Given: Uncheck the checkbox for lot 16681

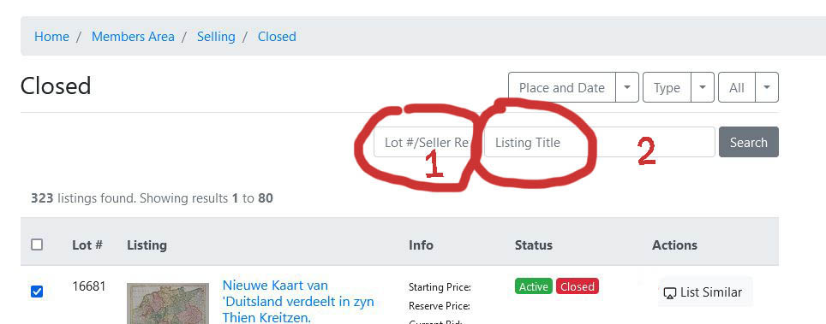Looking at the screenshot, I should [x=37, y=292].
